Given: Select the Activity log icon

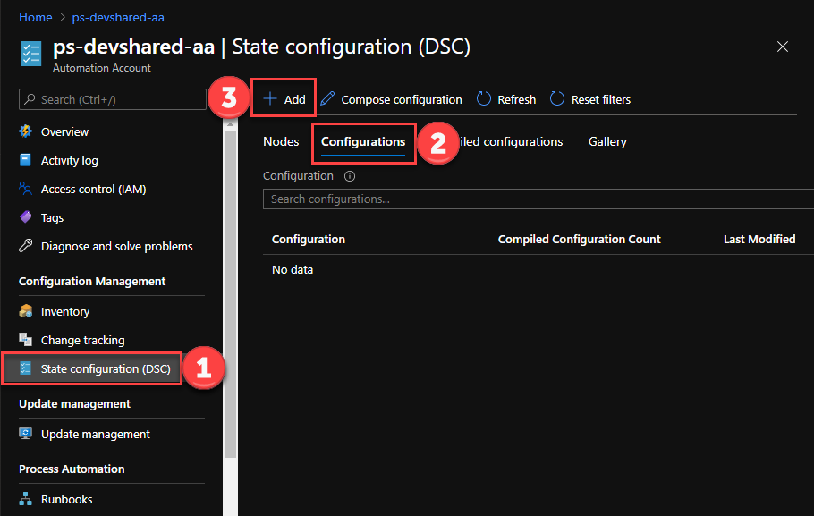Looking at the screenshot, I should (x=26, y=160).
